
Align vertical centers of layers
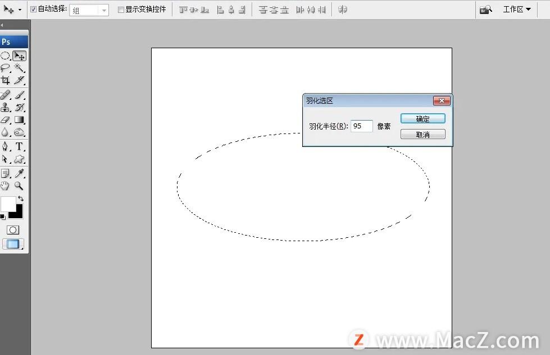[x=194, y=10]
